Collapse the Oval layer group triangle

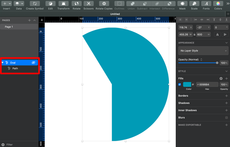(3, 63)
